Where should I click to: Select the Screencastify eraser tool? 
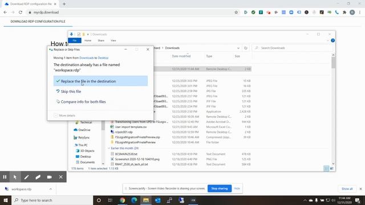coord(38,177)
